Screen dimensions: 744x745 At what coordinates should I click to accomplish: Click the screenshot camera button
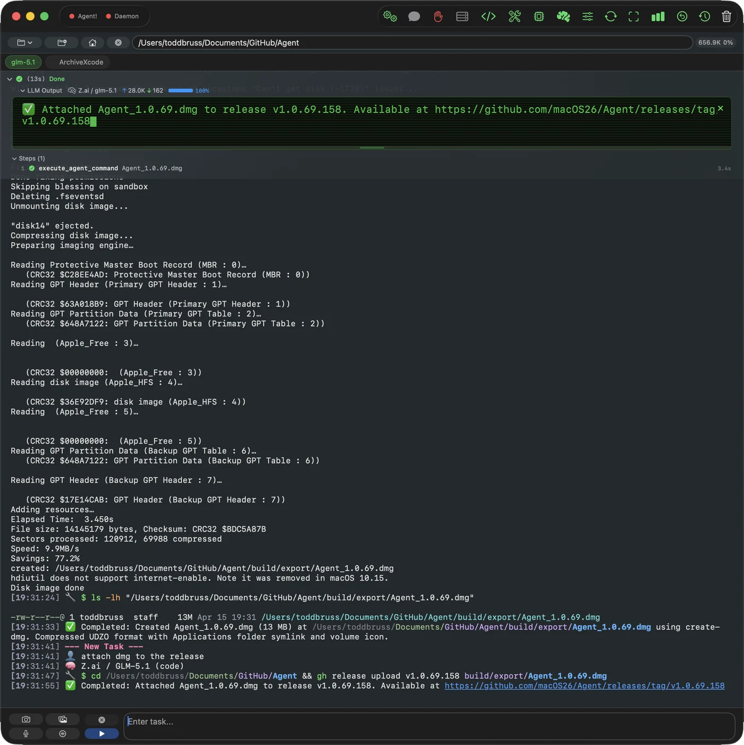[x=26, y=719]
